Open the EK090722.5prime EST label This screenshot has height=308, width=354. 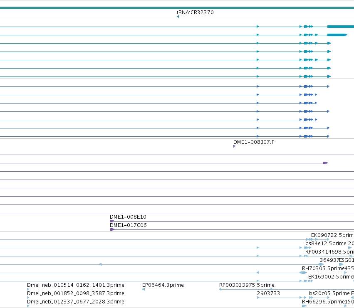[x=332, y=235]
